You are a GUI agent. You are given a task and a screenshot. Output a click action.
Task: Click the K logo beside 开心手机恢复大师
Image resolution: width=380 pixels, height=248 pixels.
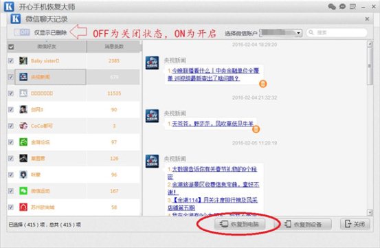pos(9,7)
